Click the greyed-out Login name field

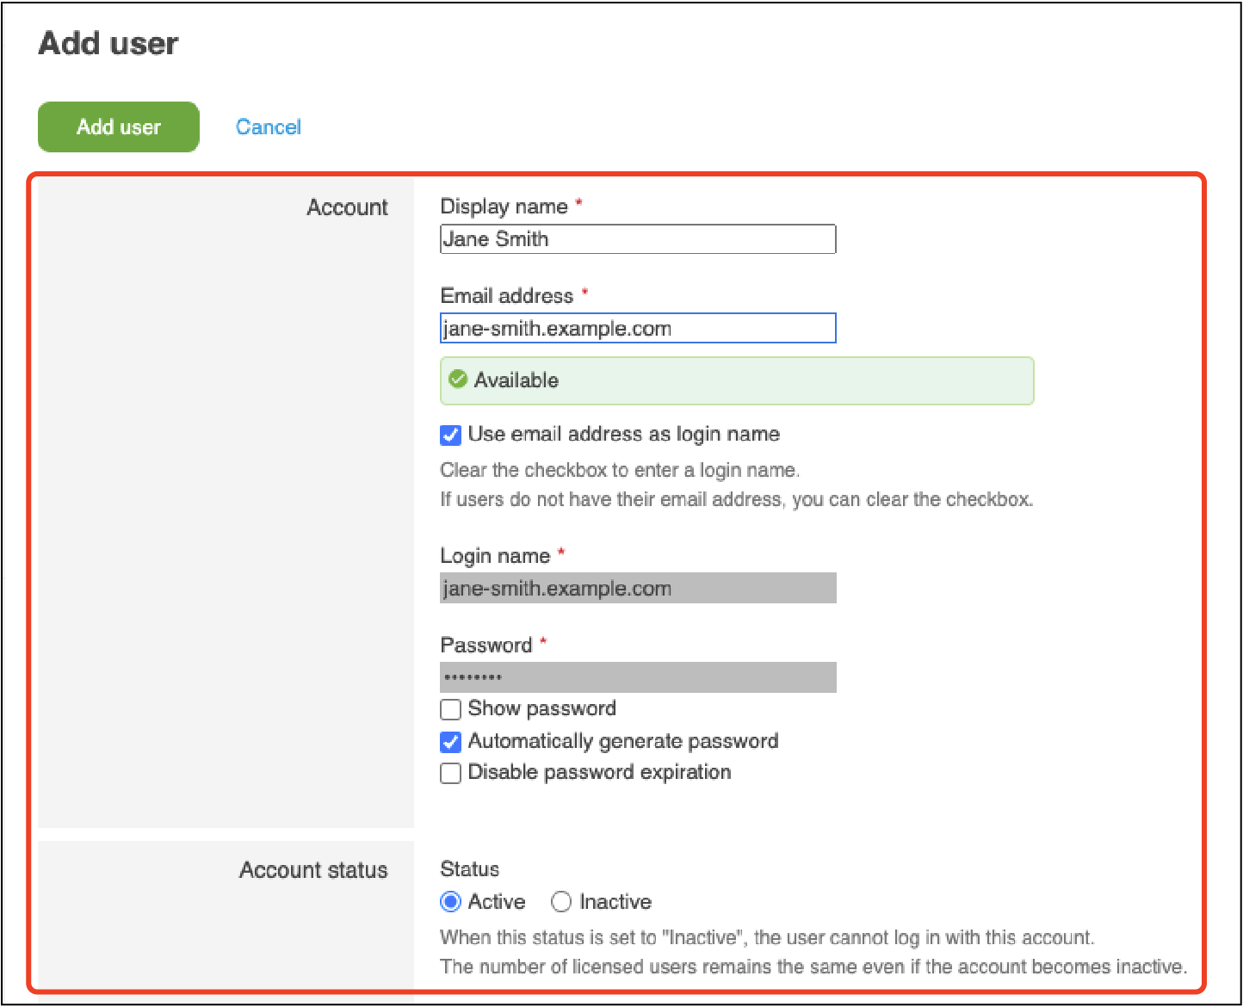[x=637, y=589]
